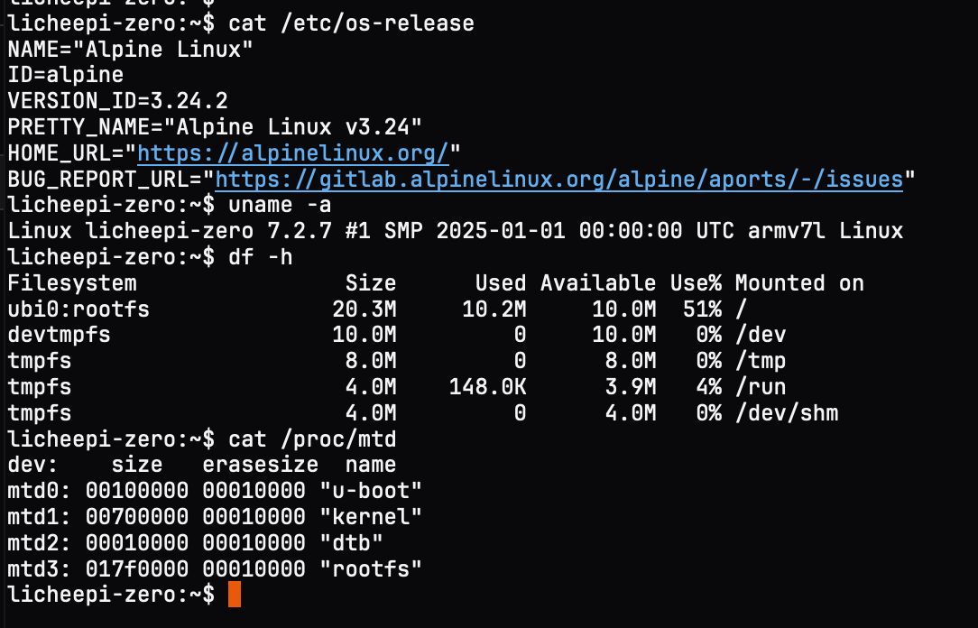Click the devtmpfs filesystem entry

click(60, 336)
